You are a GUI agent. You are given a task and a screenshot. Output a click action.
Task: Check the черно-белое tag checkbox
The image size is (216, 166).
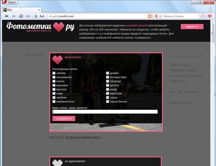pyautogui.click(x=108, y=101)
